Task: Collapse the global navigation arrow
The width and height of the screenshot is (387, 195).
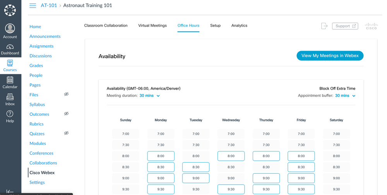Action: click(10, 192)
